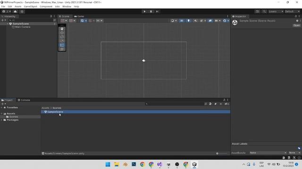302x169 pixels.
Task: Toggle scene lighting bulb
Action: tap(188, 21)
